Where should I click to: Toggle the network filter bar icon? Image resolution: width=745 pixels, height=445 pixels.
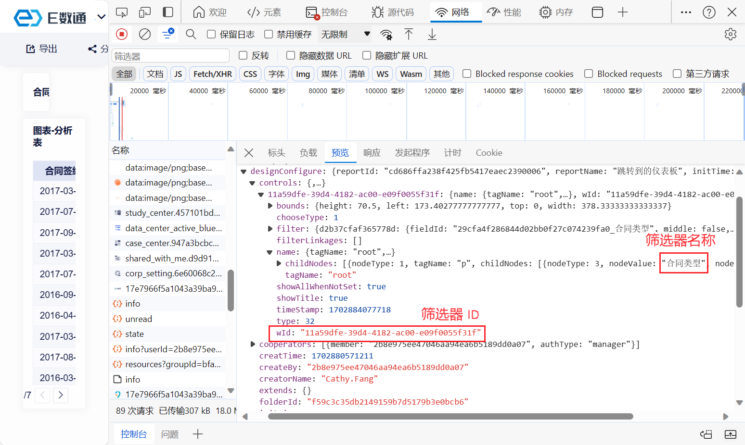(x=168, y=34)
